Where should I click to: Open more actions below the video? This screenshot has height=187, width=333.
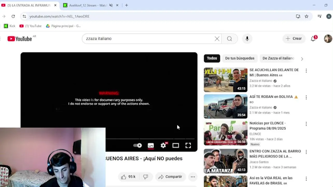(x=193, y=177)
